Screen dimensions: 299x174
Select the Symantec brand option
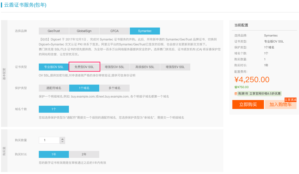145,31
